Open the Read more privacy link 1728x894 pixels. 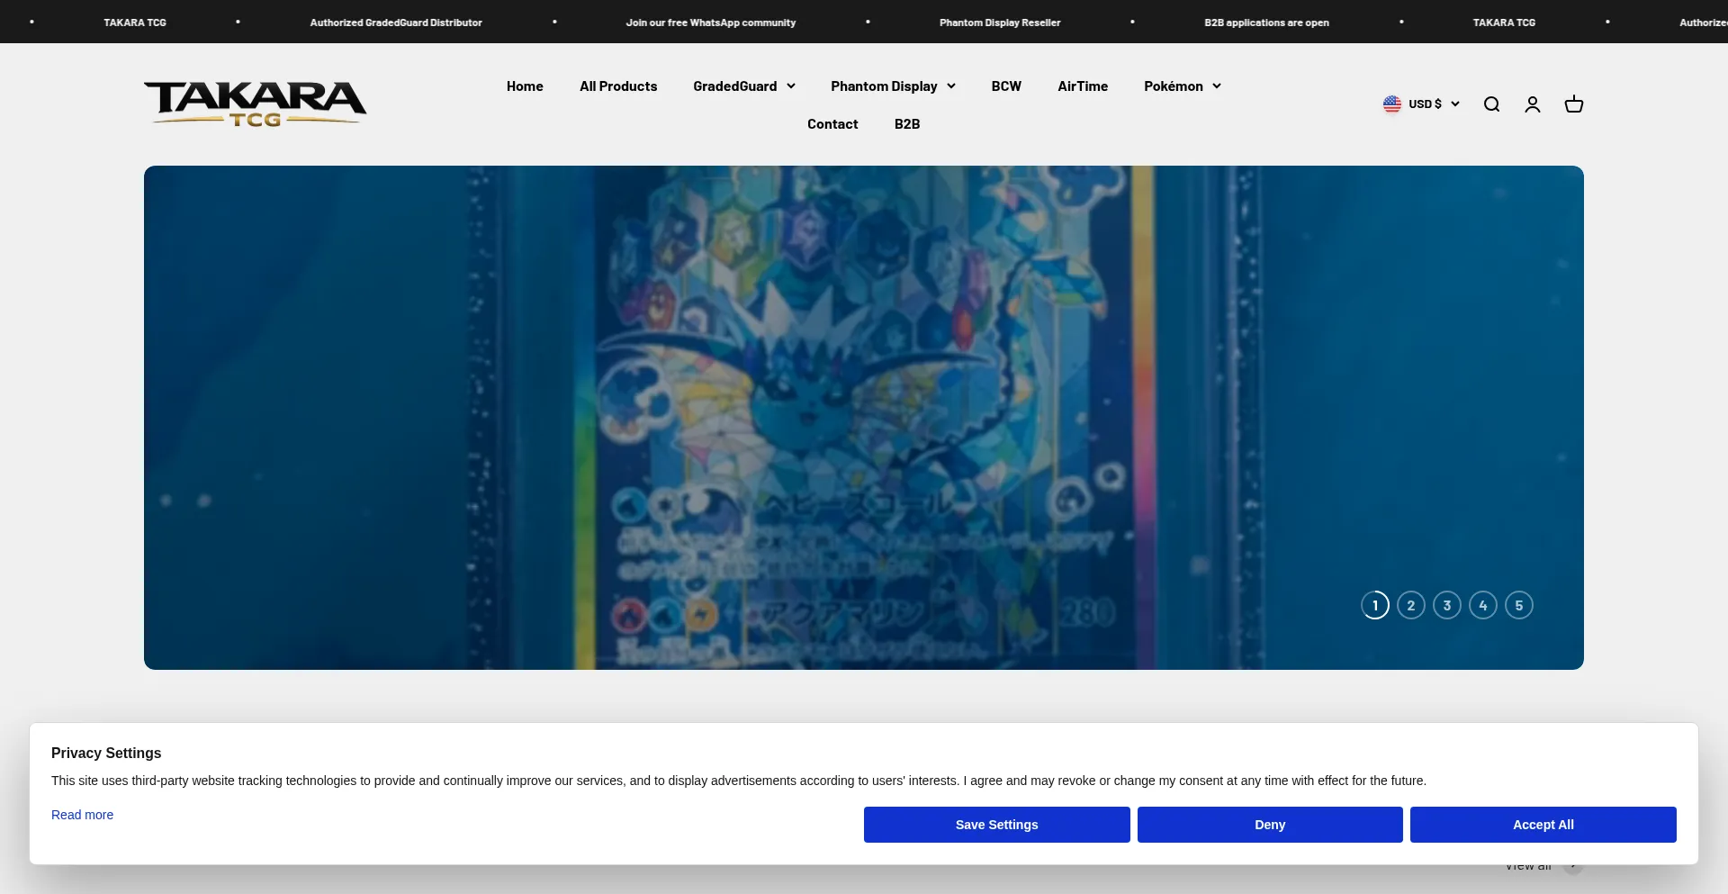[x=82, y=815]
